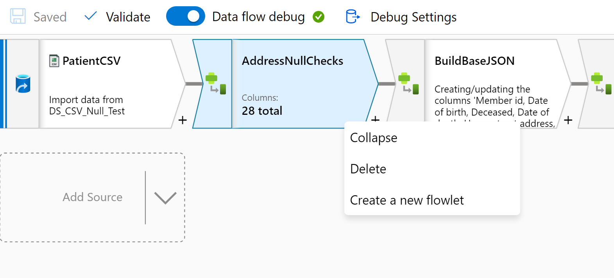Click the Debug Settings button label
Screen dimensions: 614x278
[x=414, y=17]
